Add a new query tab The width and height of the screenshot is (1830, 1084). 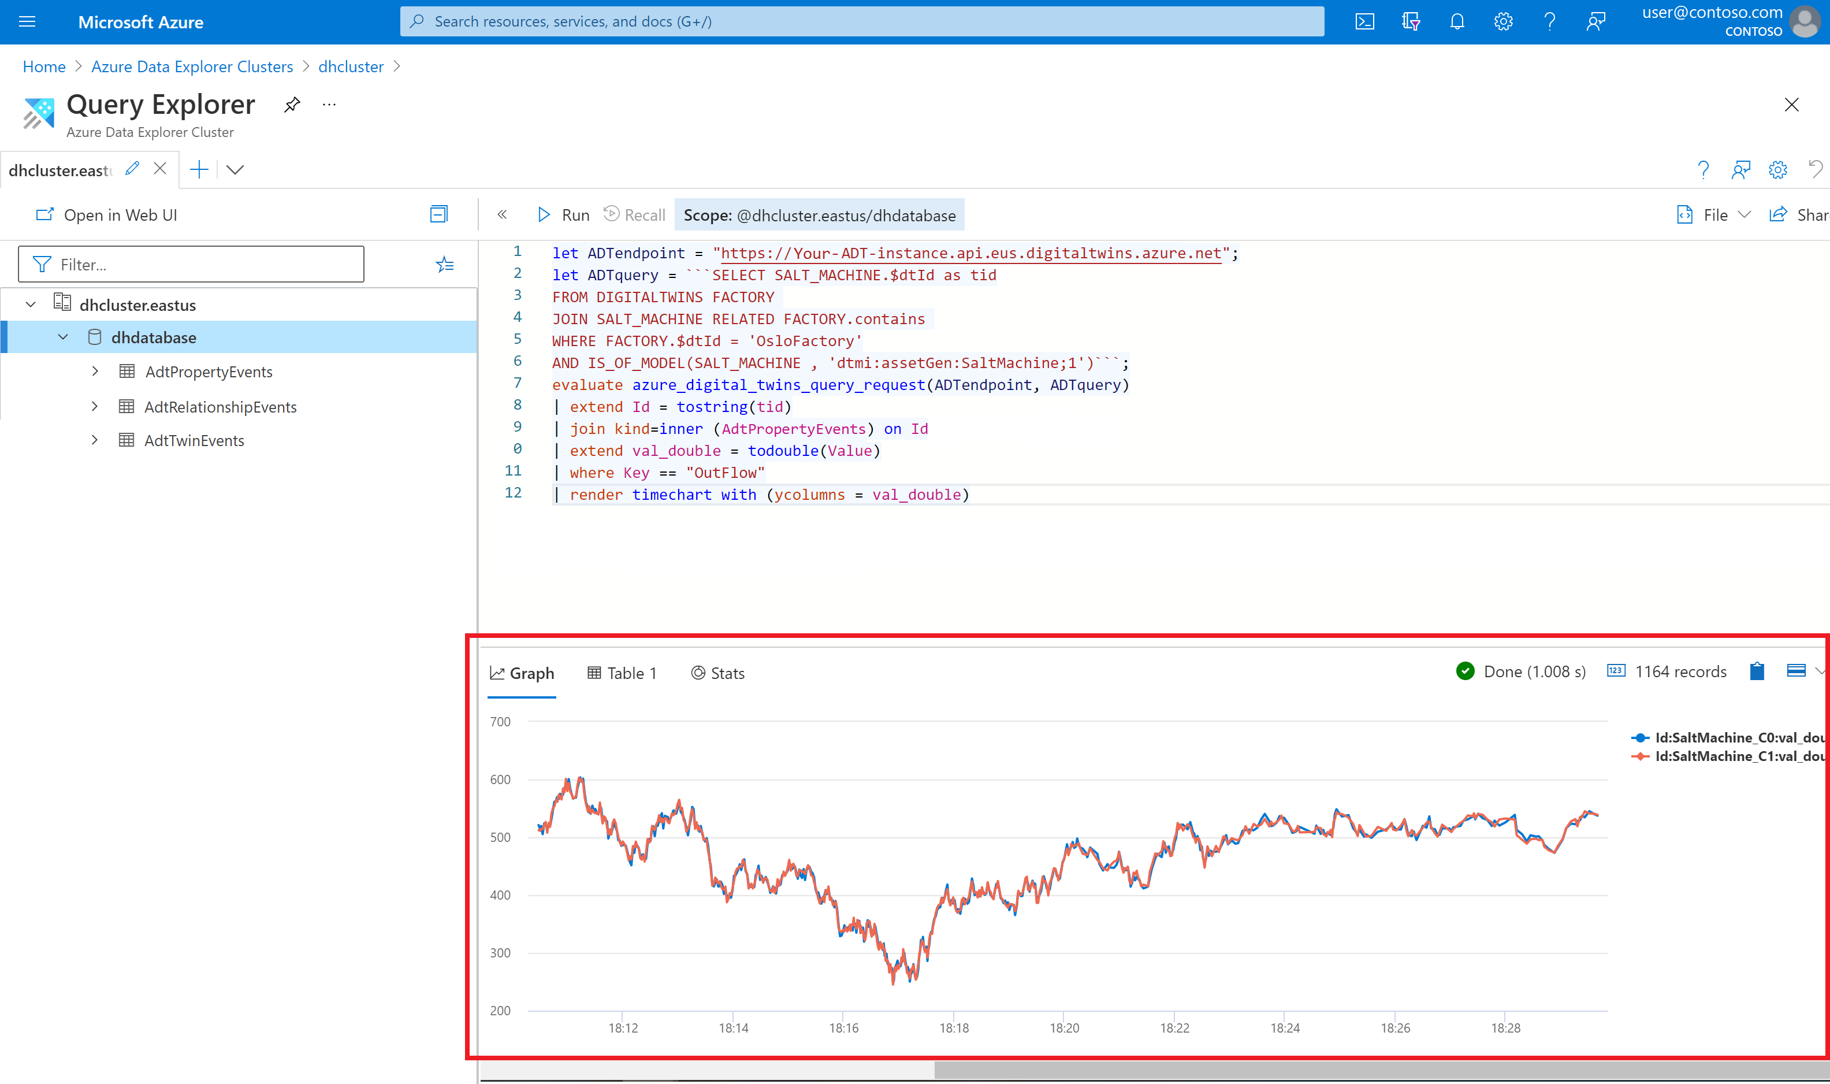tap(199, 169)
